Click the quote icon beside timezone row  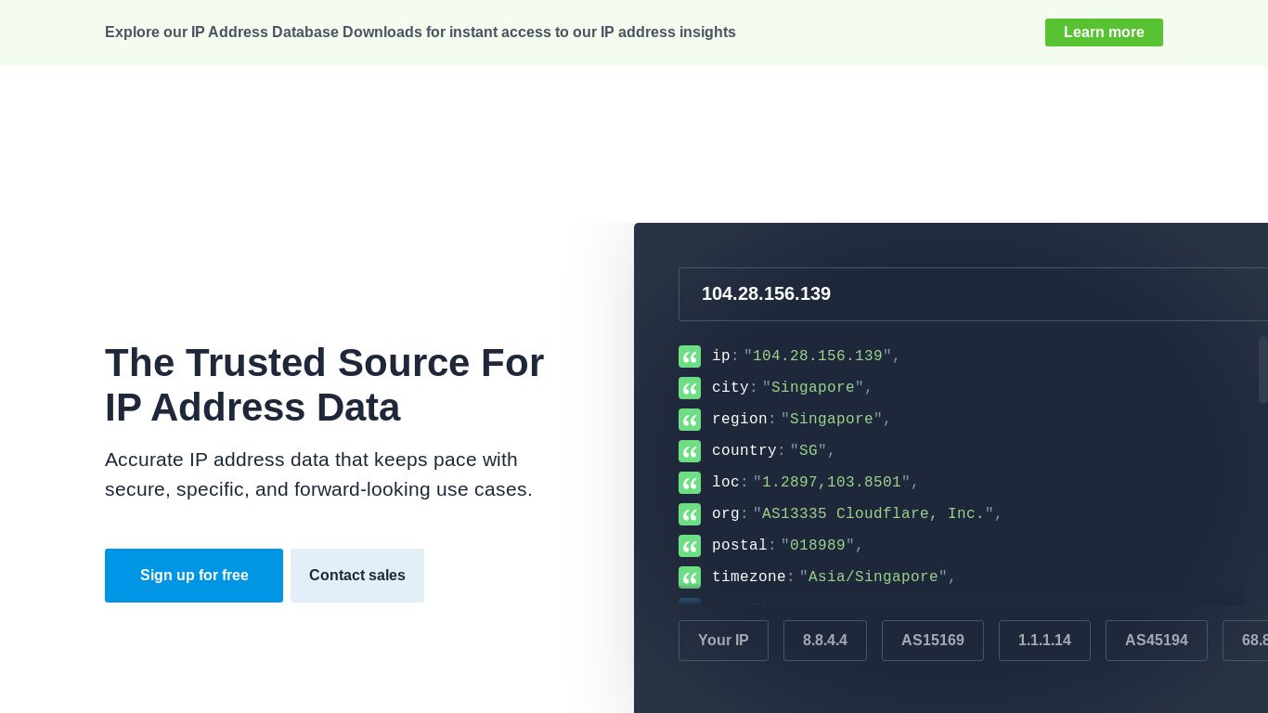click(690, 577)
